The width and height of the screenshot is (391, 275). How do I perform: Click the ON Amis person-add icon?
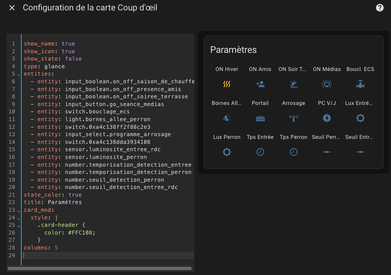pos(260,84)
